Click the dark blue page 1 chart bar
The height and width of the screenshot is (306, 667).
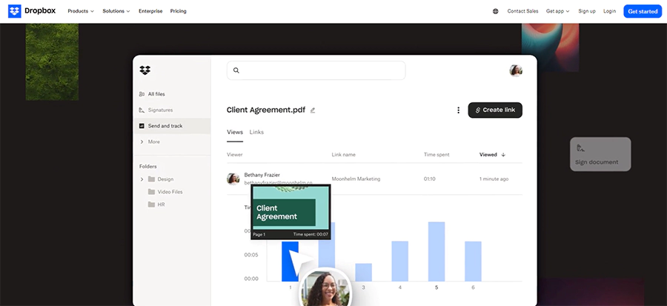click(290, 262)
